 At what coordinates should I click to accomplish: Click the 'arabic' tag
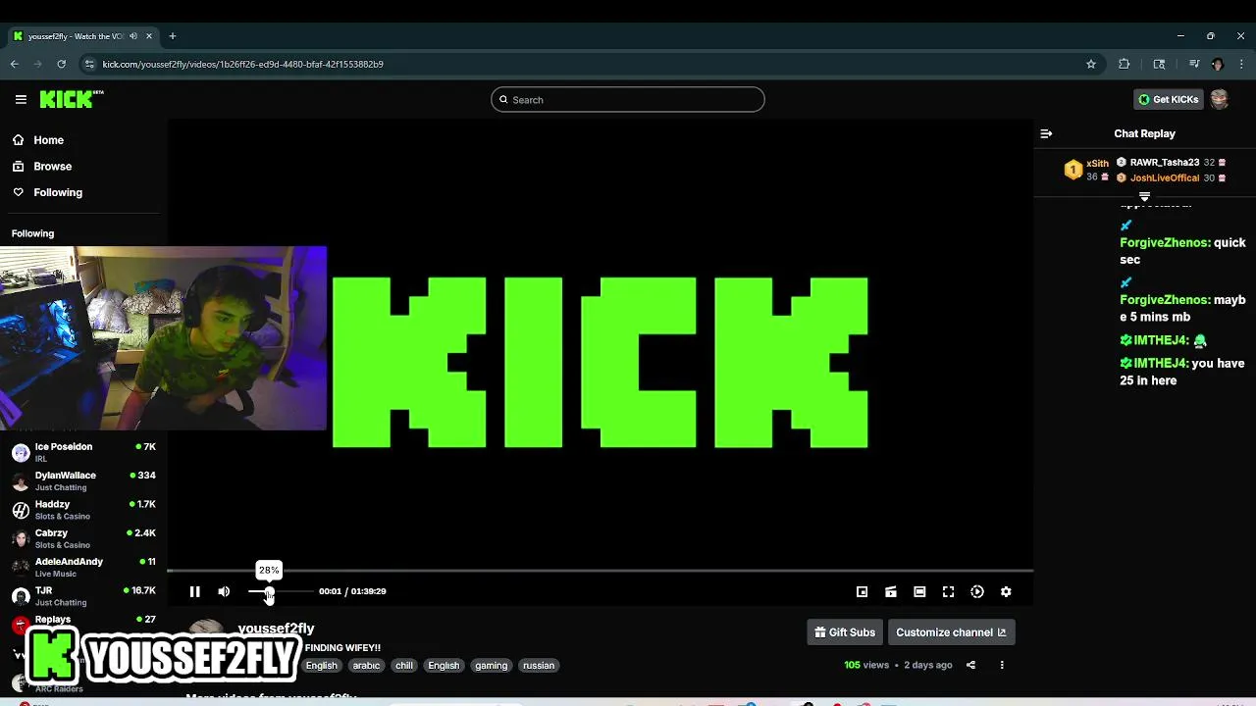coord(366,665)
